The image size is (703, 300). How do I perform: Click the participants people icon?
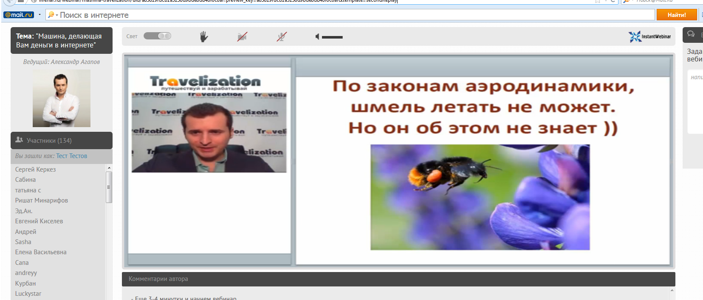[19, 140]
